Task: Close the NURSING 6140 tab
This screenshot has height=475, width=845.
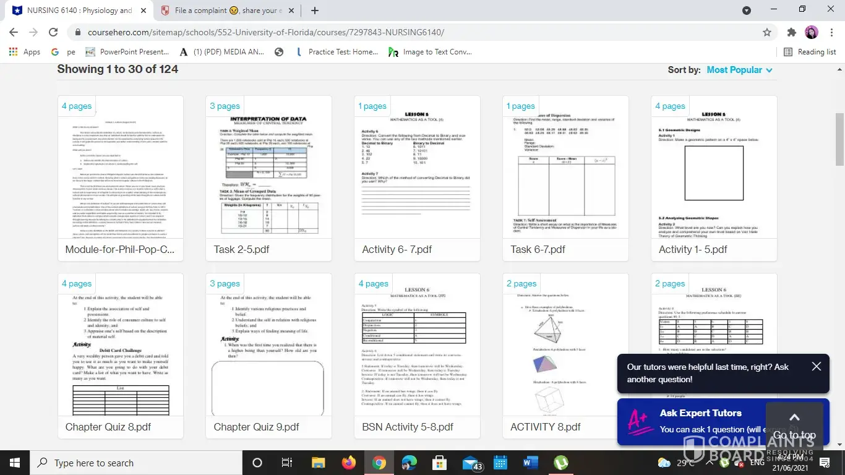Action: tap(144, 11)
